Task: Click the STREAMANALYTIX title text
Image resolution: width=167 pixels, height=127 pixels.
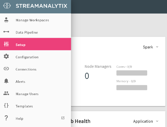Action: (41, 6)
